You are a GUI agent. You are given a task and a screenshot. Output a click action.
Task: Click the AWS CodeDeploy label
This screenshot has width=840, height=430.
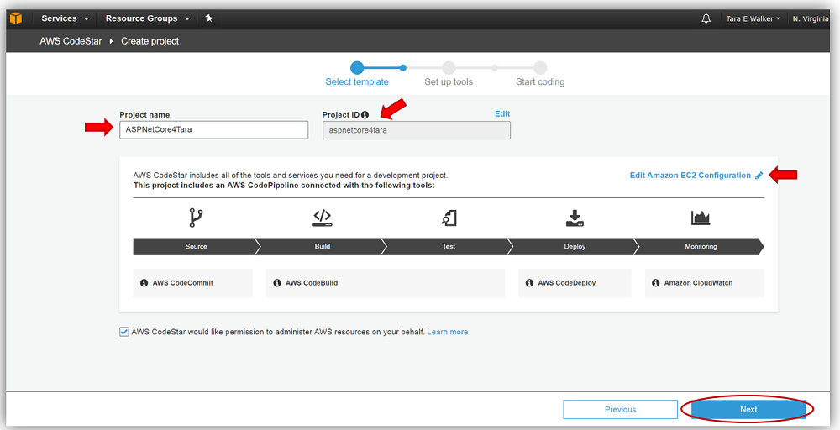567,283
